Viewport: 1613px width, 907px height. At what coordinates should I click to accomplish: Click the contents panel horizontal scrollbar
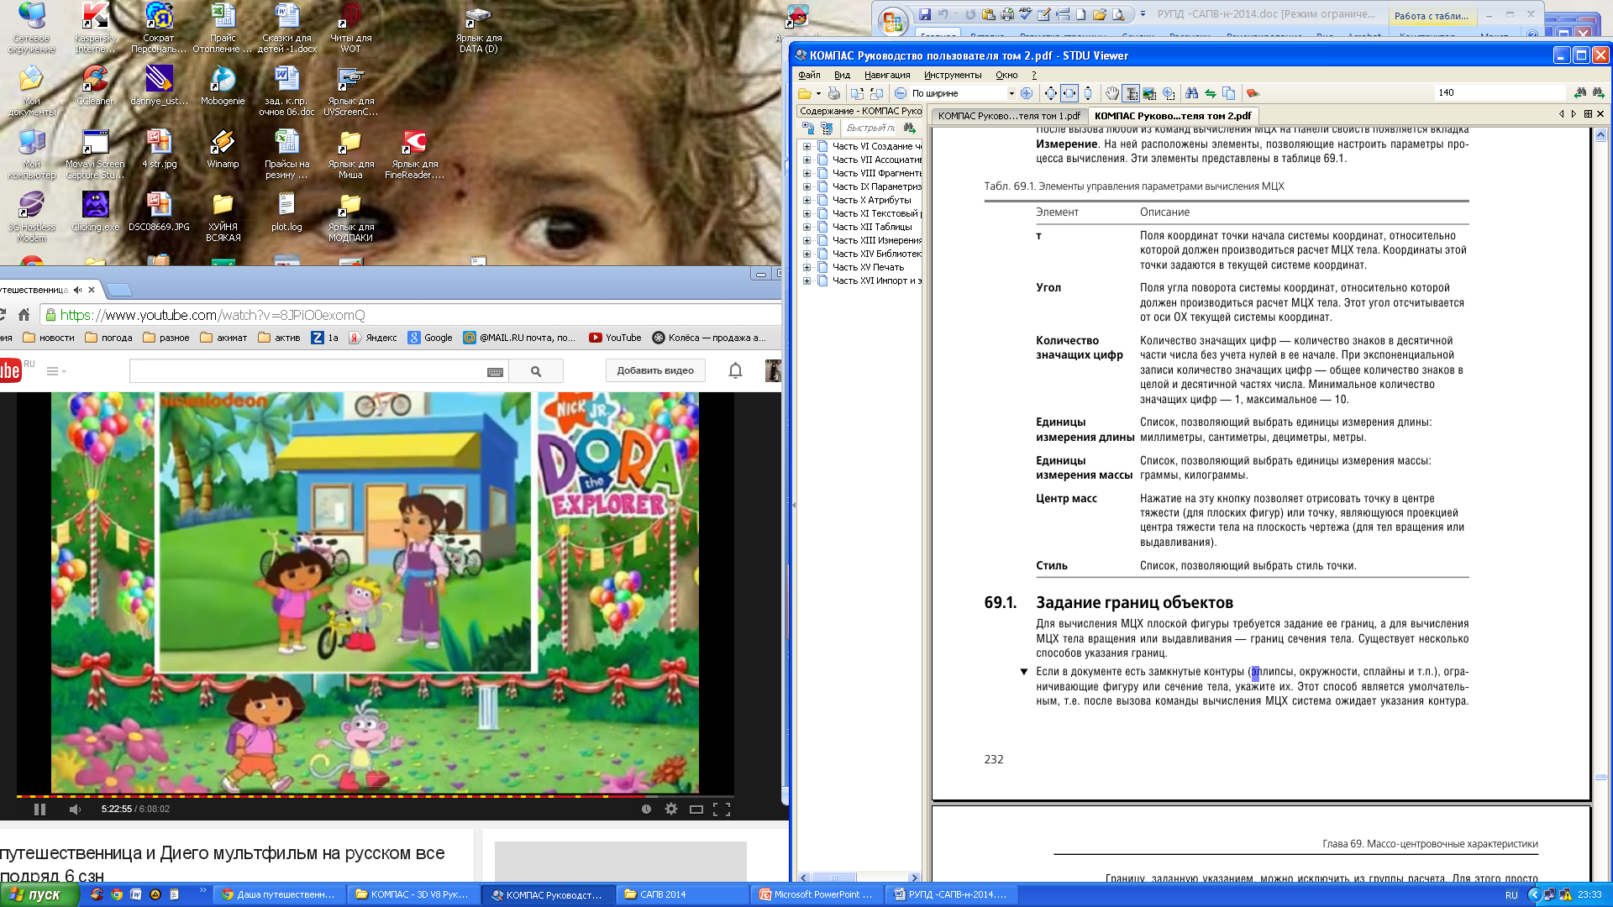tap(859, 877)
